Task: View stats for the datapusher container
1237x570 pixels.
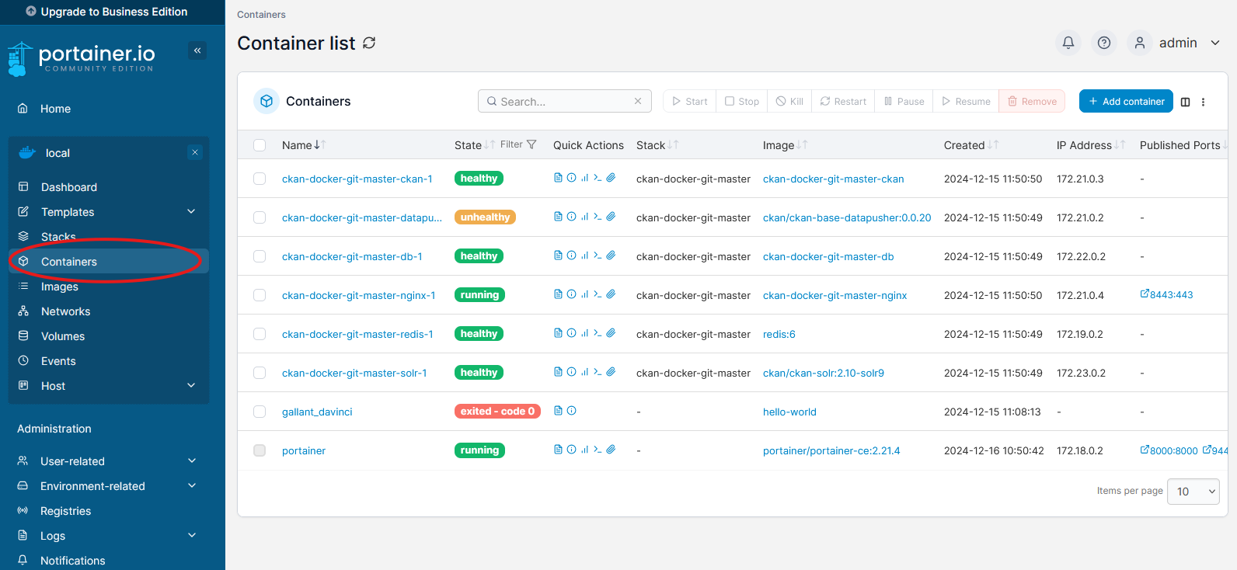Action: 584,217
